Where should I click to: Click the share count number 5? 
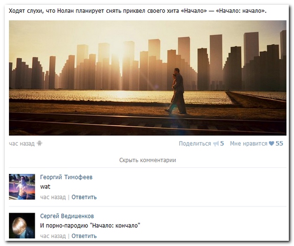[x=222, y=144]
